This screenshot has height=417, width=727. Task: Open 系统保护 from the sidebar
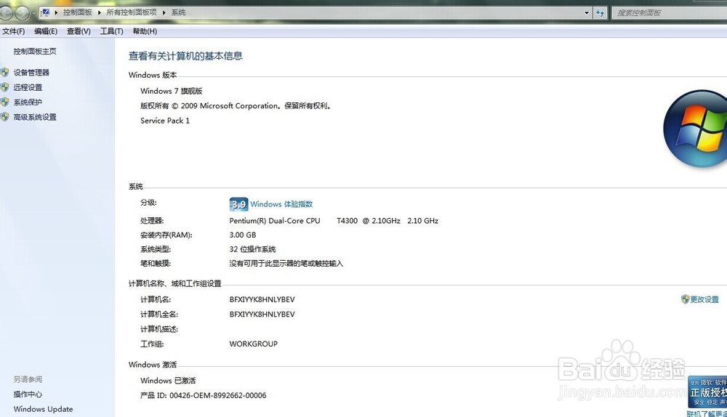click(28, 102)
